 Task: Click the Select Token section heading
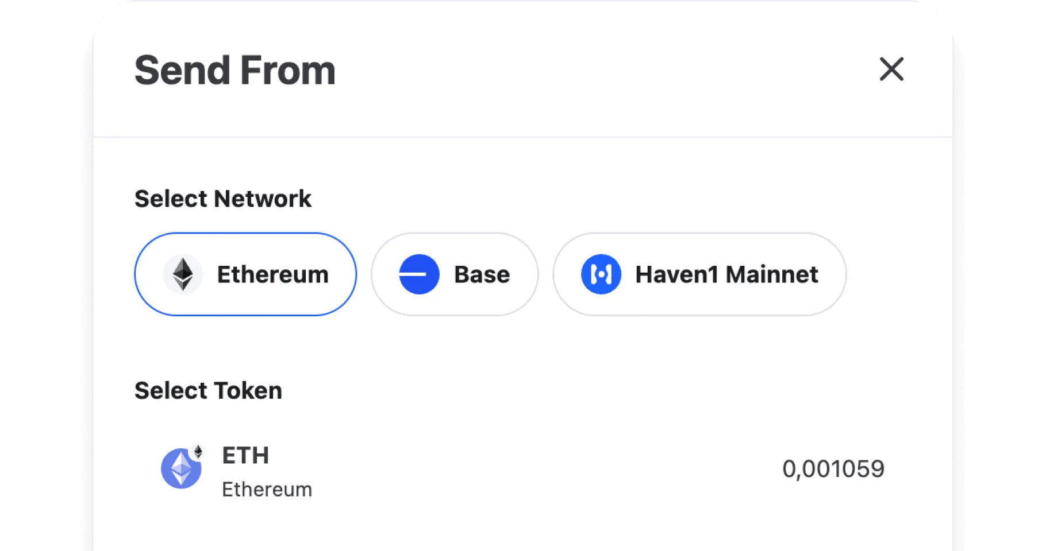tap(208, 390)
